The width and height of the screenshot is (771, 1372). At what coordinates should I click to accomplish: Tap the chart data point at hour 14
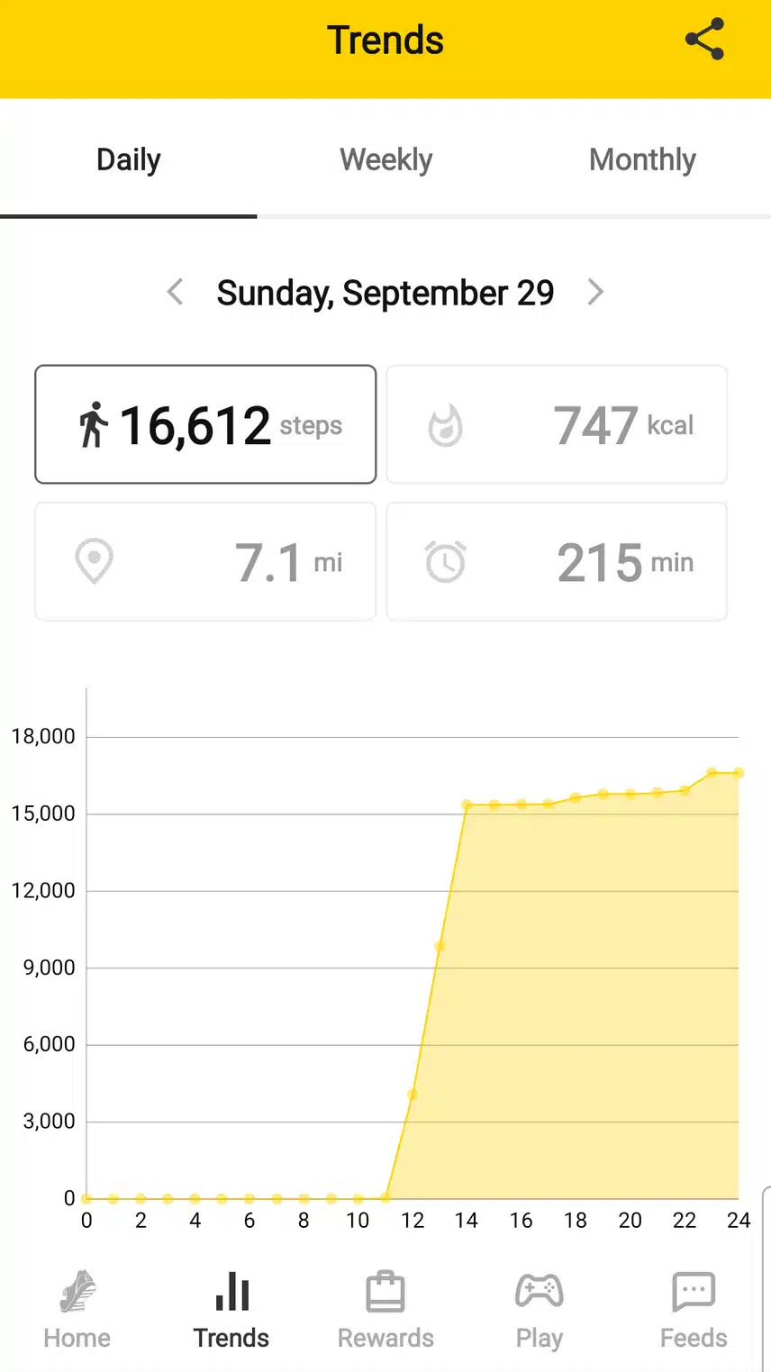click(x=467, y=804)
